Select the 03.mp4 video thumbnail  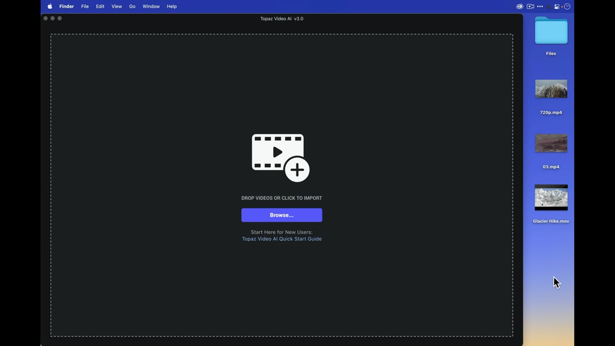pyautogui.click(x=551, y=143)
